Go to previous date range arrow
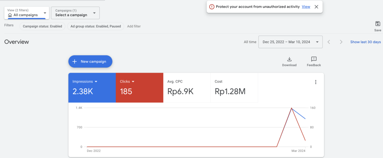 (x=329, y=42)
